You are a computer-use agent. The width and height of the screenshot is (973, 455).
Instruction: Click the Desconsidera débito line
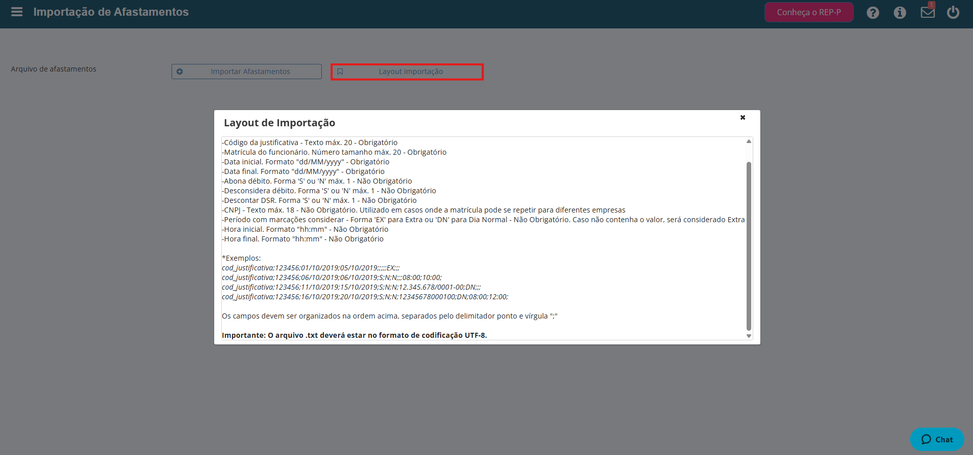point(329,191)
